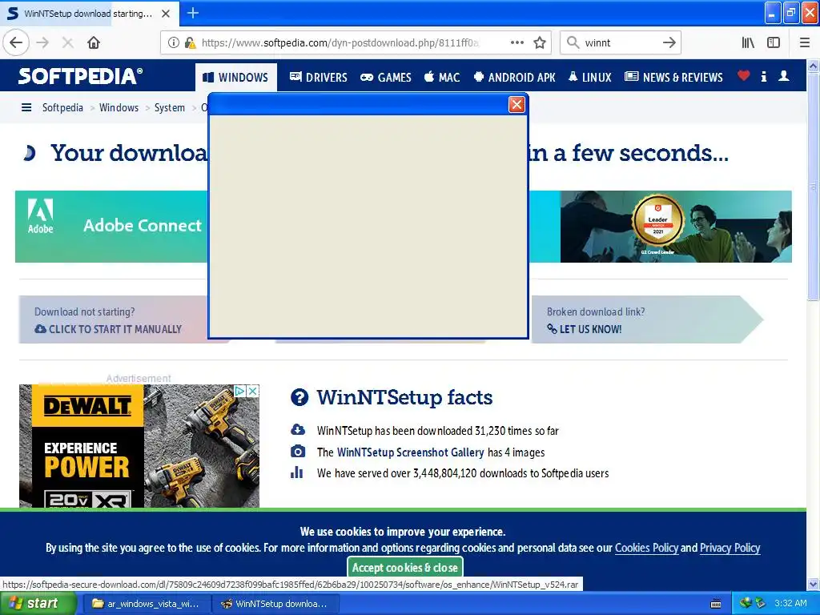Click the bar chart statistics icon
Viewport: 820px width, 615px height.
[x=297, y=472]
